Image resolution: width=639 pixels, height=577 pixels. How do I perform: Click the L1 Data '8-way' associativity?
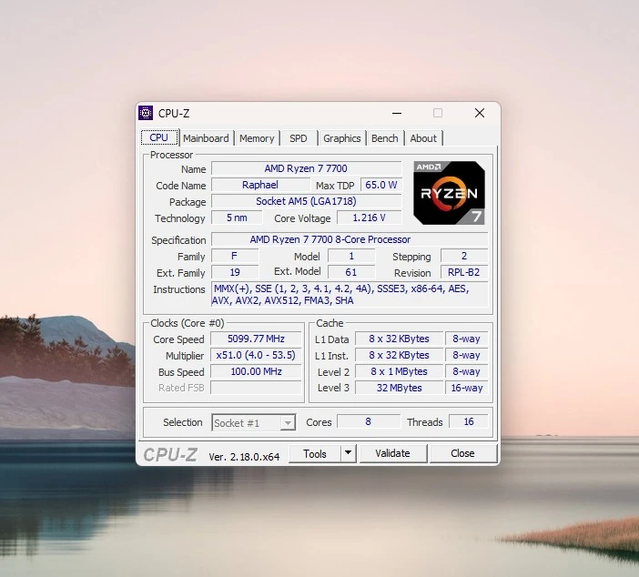[x=467, y=339]
